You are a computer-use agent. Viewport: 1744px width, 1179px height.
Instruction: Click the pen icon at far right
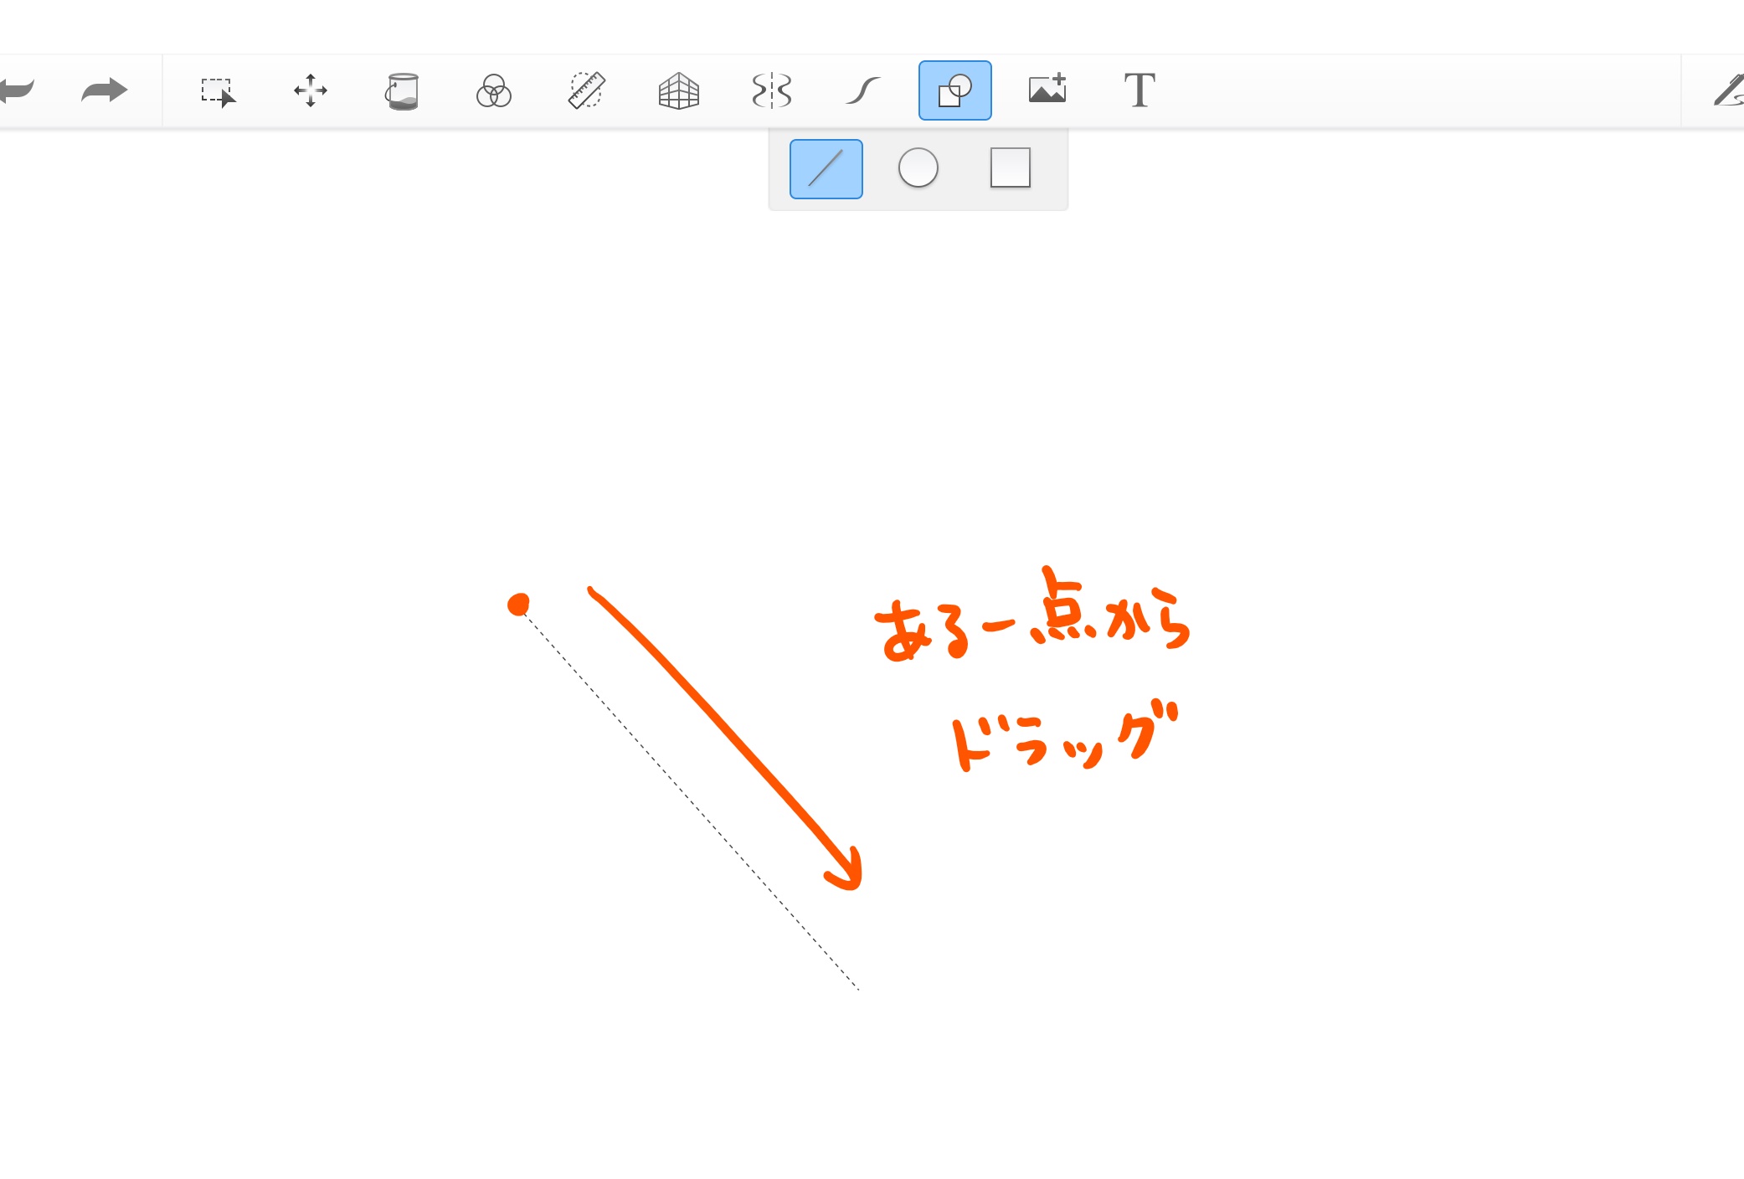click(1729, 90)
